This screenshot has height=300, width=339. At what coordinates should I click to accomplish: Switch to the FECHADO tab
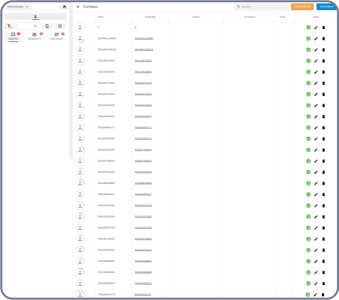pos(56,36)
